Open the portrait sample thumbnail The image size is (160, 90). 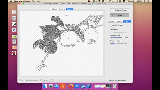(x=14, y=42)
